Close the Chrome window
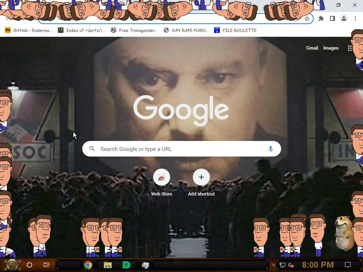 pyautogui.click(x=355, y=5)
